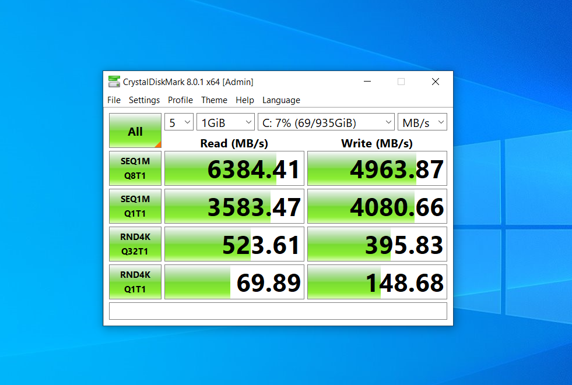This screenshot has height=385, width=572.
Task: Start the RND4K Q32T1 test
Action: (x=135, y=244)
